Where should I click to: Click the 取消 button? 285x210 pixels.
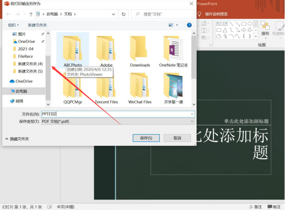tap(177, 138)
